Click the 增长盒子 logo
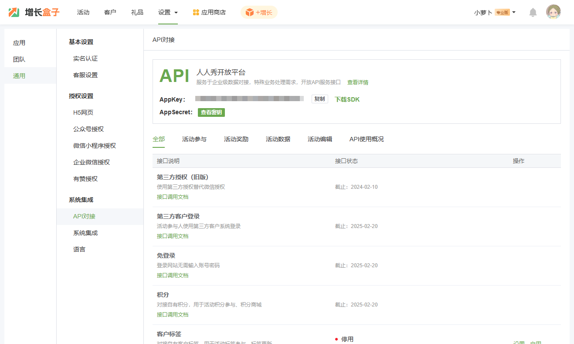Viewport: 574px width, 344px height. point(34,12)
